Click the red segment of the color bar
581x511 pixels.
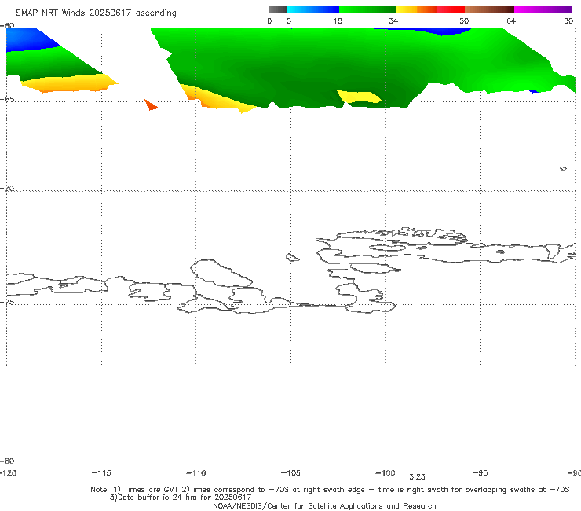tap(451, 9)
